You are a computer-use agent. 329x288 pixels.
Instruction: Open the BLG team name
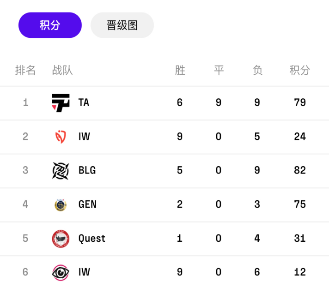click(x=87, y=170)
